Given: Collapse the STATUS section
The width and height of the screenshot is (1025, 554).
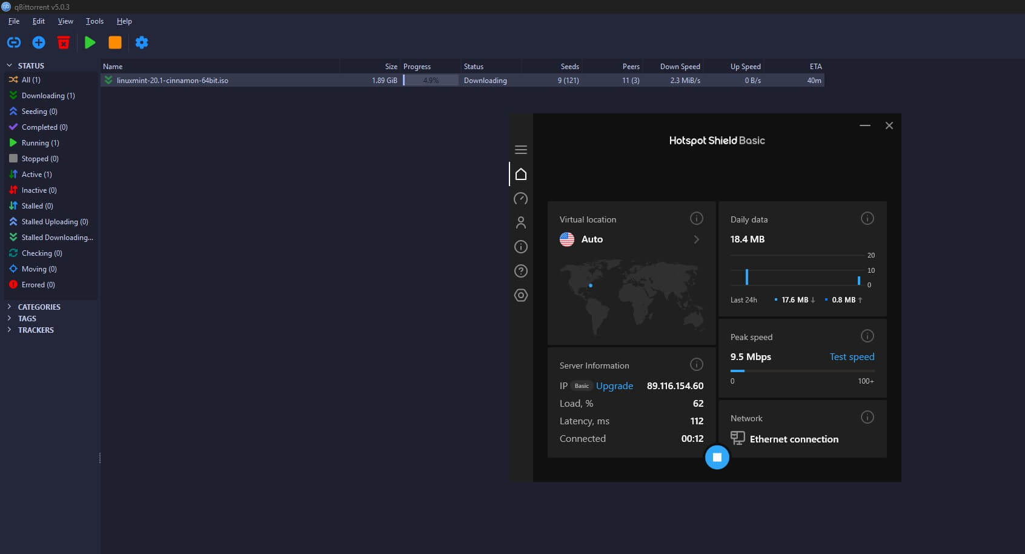Looking at the screenshot, I should point(9,65).
